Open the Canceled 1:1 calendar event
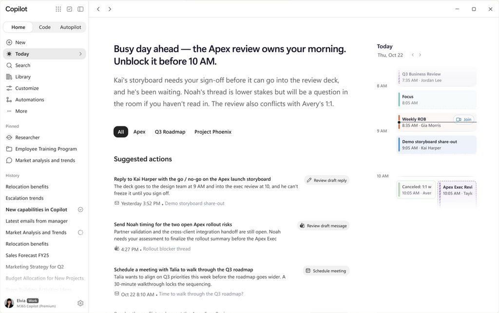 click(x=416, y=190)
